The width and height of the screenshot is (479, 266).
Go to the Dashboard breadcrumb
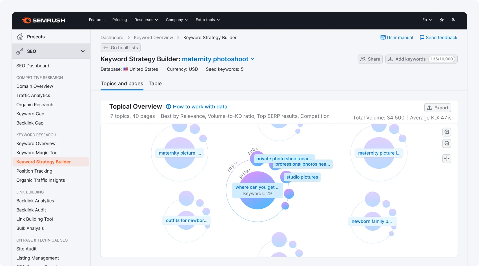click(x=112, y=37)
